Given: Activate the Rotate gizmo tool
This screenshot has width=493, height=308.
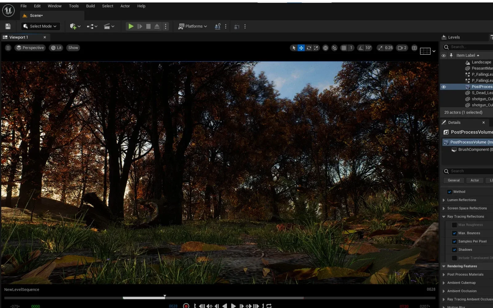Looking at the screenshot, I should [x=309, y=48].
